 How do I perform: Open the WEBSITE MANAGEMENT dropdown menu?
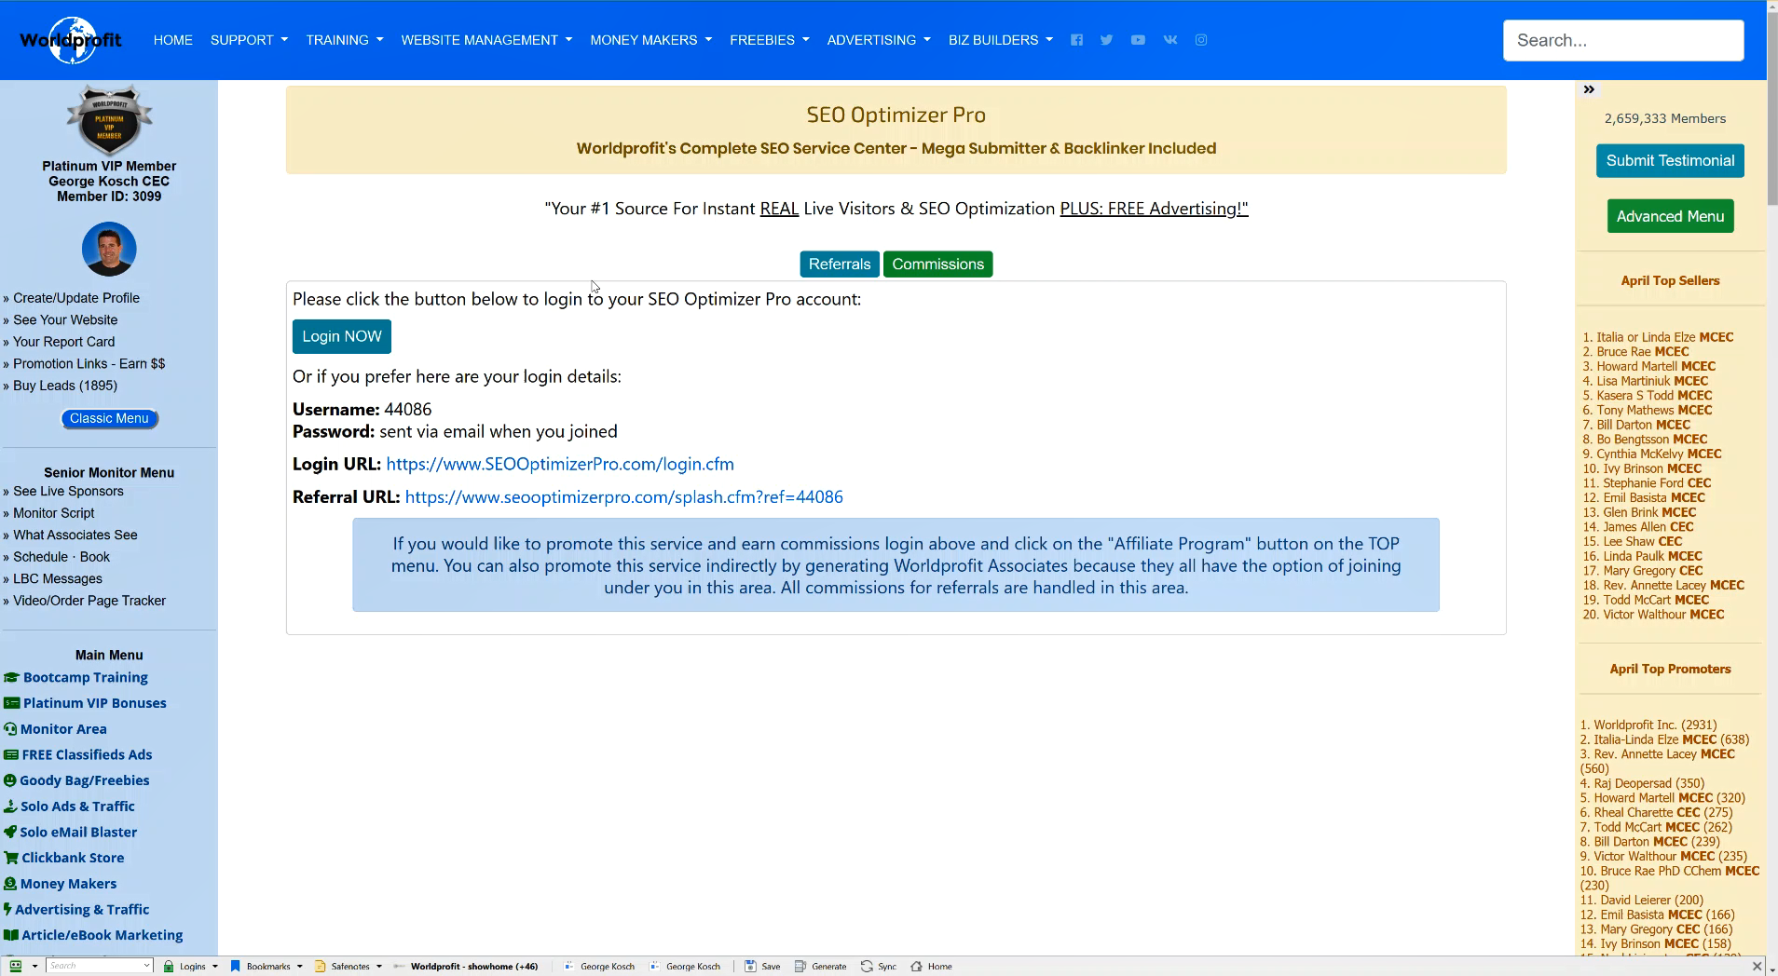pos(486,40)
